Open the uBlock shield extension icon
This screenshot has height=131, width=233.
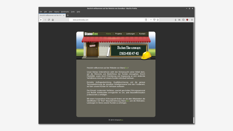coord(187,20)
